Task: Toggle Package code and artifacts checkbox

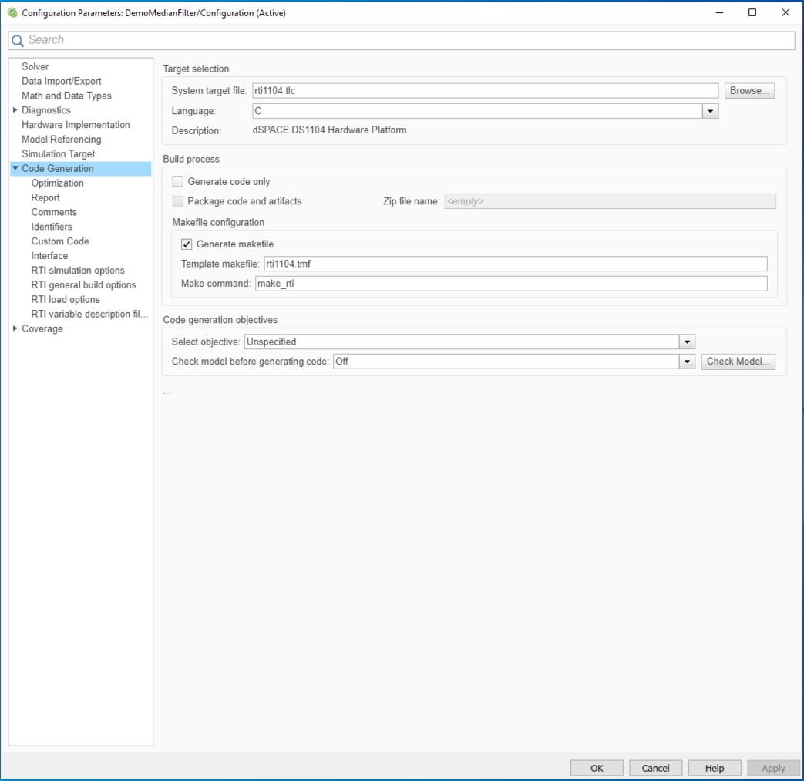Action: point(178,201)
